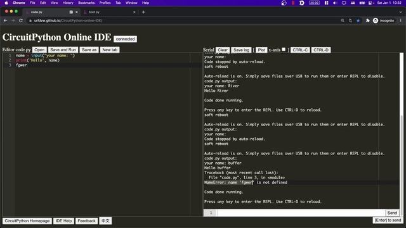Open a new browser tab with plus icon
This screenshot has width=406, height=228.
[143, 12]
